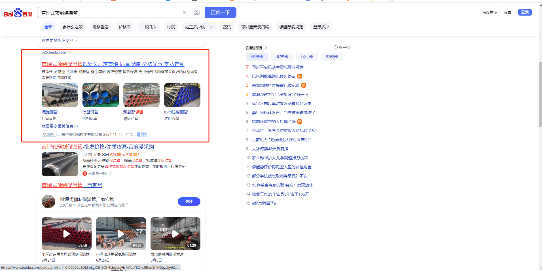Click the 螺旋钢管 link text
Image resolution: width=542 pixels, height=271 pixels.
point(50,112)
